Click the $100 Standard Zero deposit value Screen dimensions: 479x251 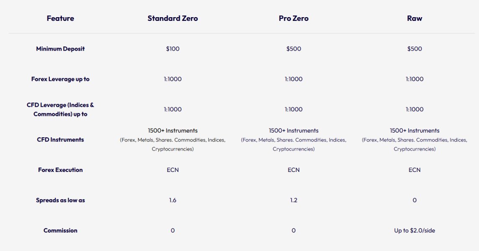(x=172, y=49)
